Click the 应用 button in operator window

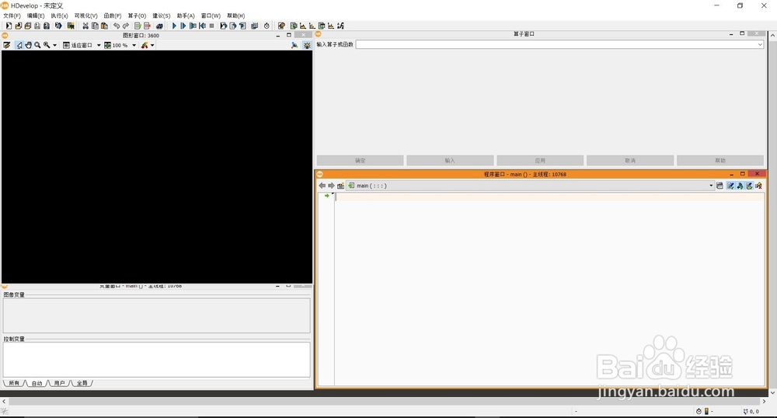(540, 161)
